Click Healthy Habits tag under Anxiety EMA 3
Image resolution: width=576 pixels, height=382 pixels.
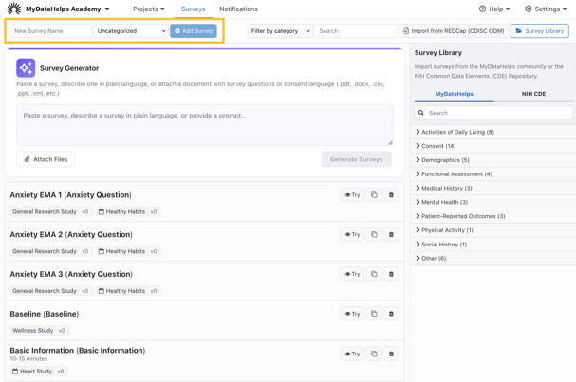click(127, 291)
